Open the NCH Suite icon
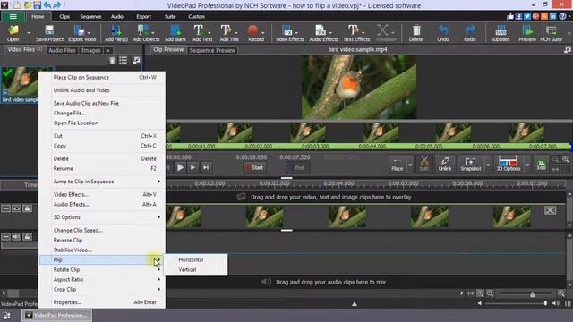 552,33
